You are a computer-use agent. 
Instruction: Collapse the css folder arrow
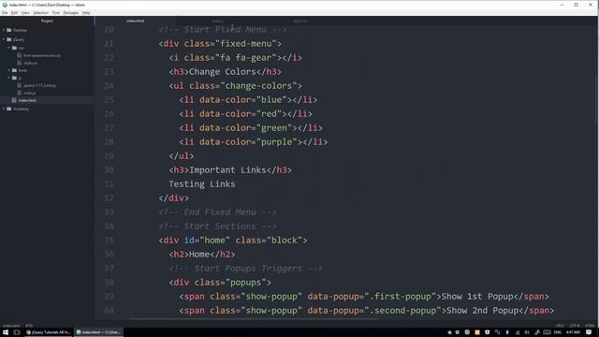pyautogui.click(x=9, y=48)
